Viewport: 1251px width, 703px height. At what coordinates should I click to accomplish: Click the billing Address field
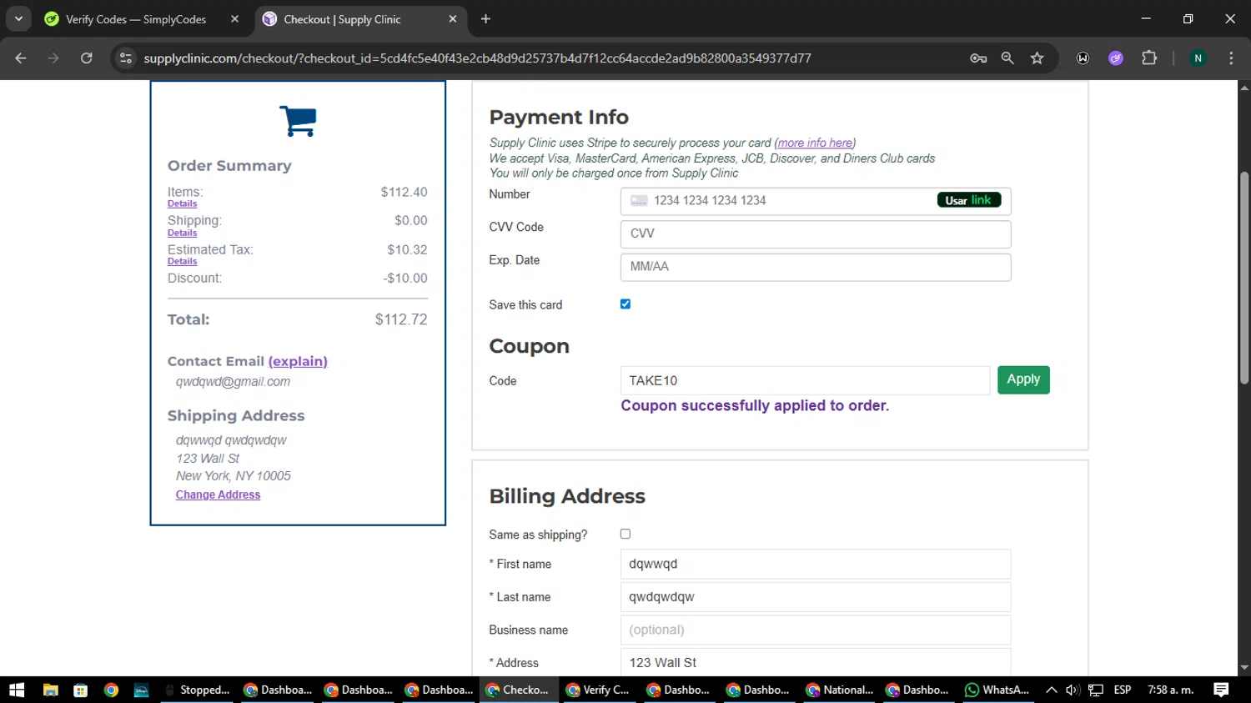coord(816,662)
